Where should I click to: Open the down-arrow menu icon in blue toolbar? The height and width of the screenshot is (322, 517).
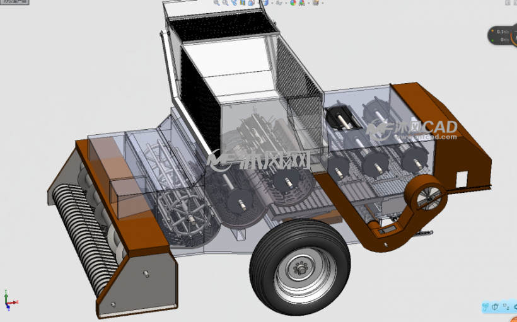[506, 307]
